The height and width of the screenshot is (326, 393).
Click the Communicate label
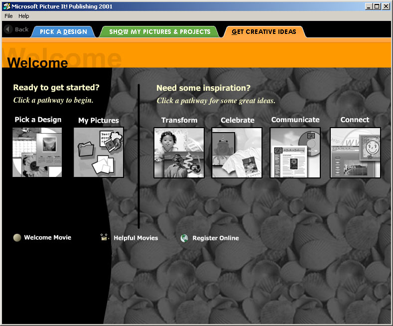coord(295,120)
